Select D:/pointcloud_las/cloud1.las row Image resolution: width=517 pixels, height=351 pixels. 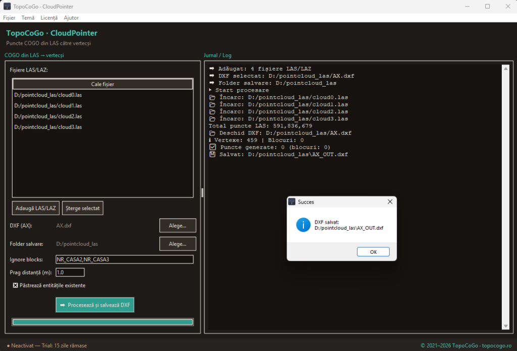[x=102, y=106]
